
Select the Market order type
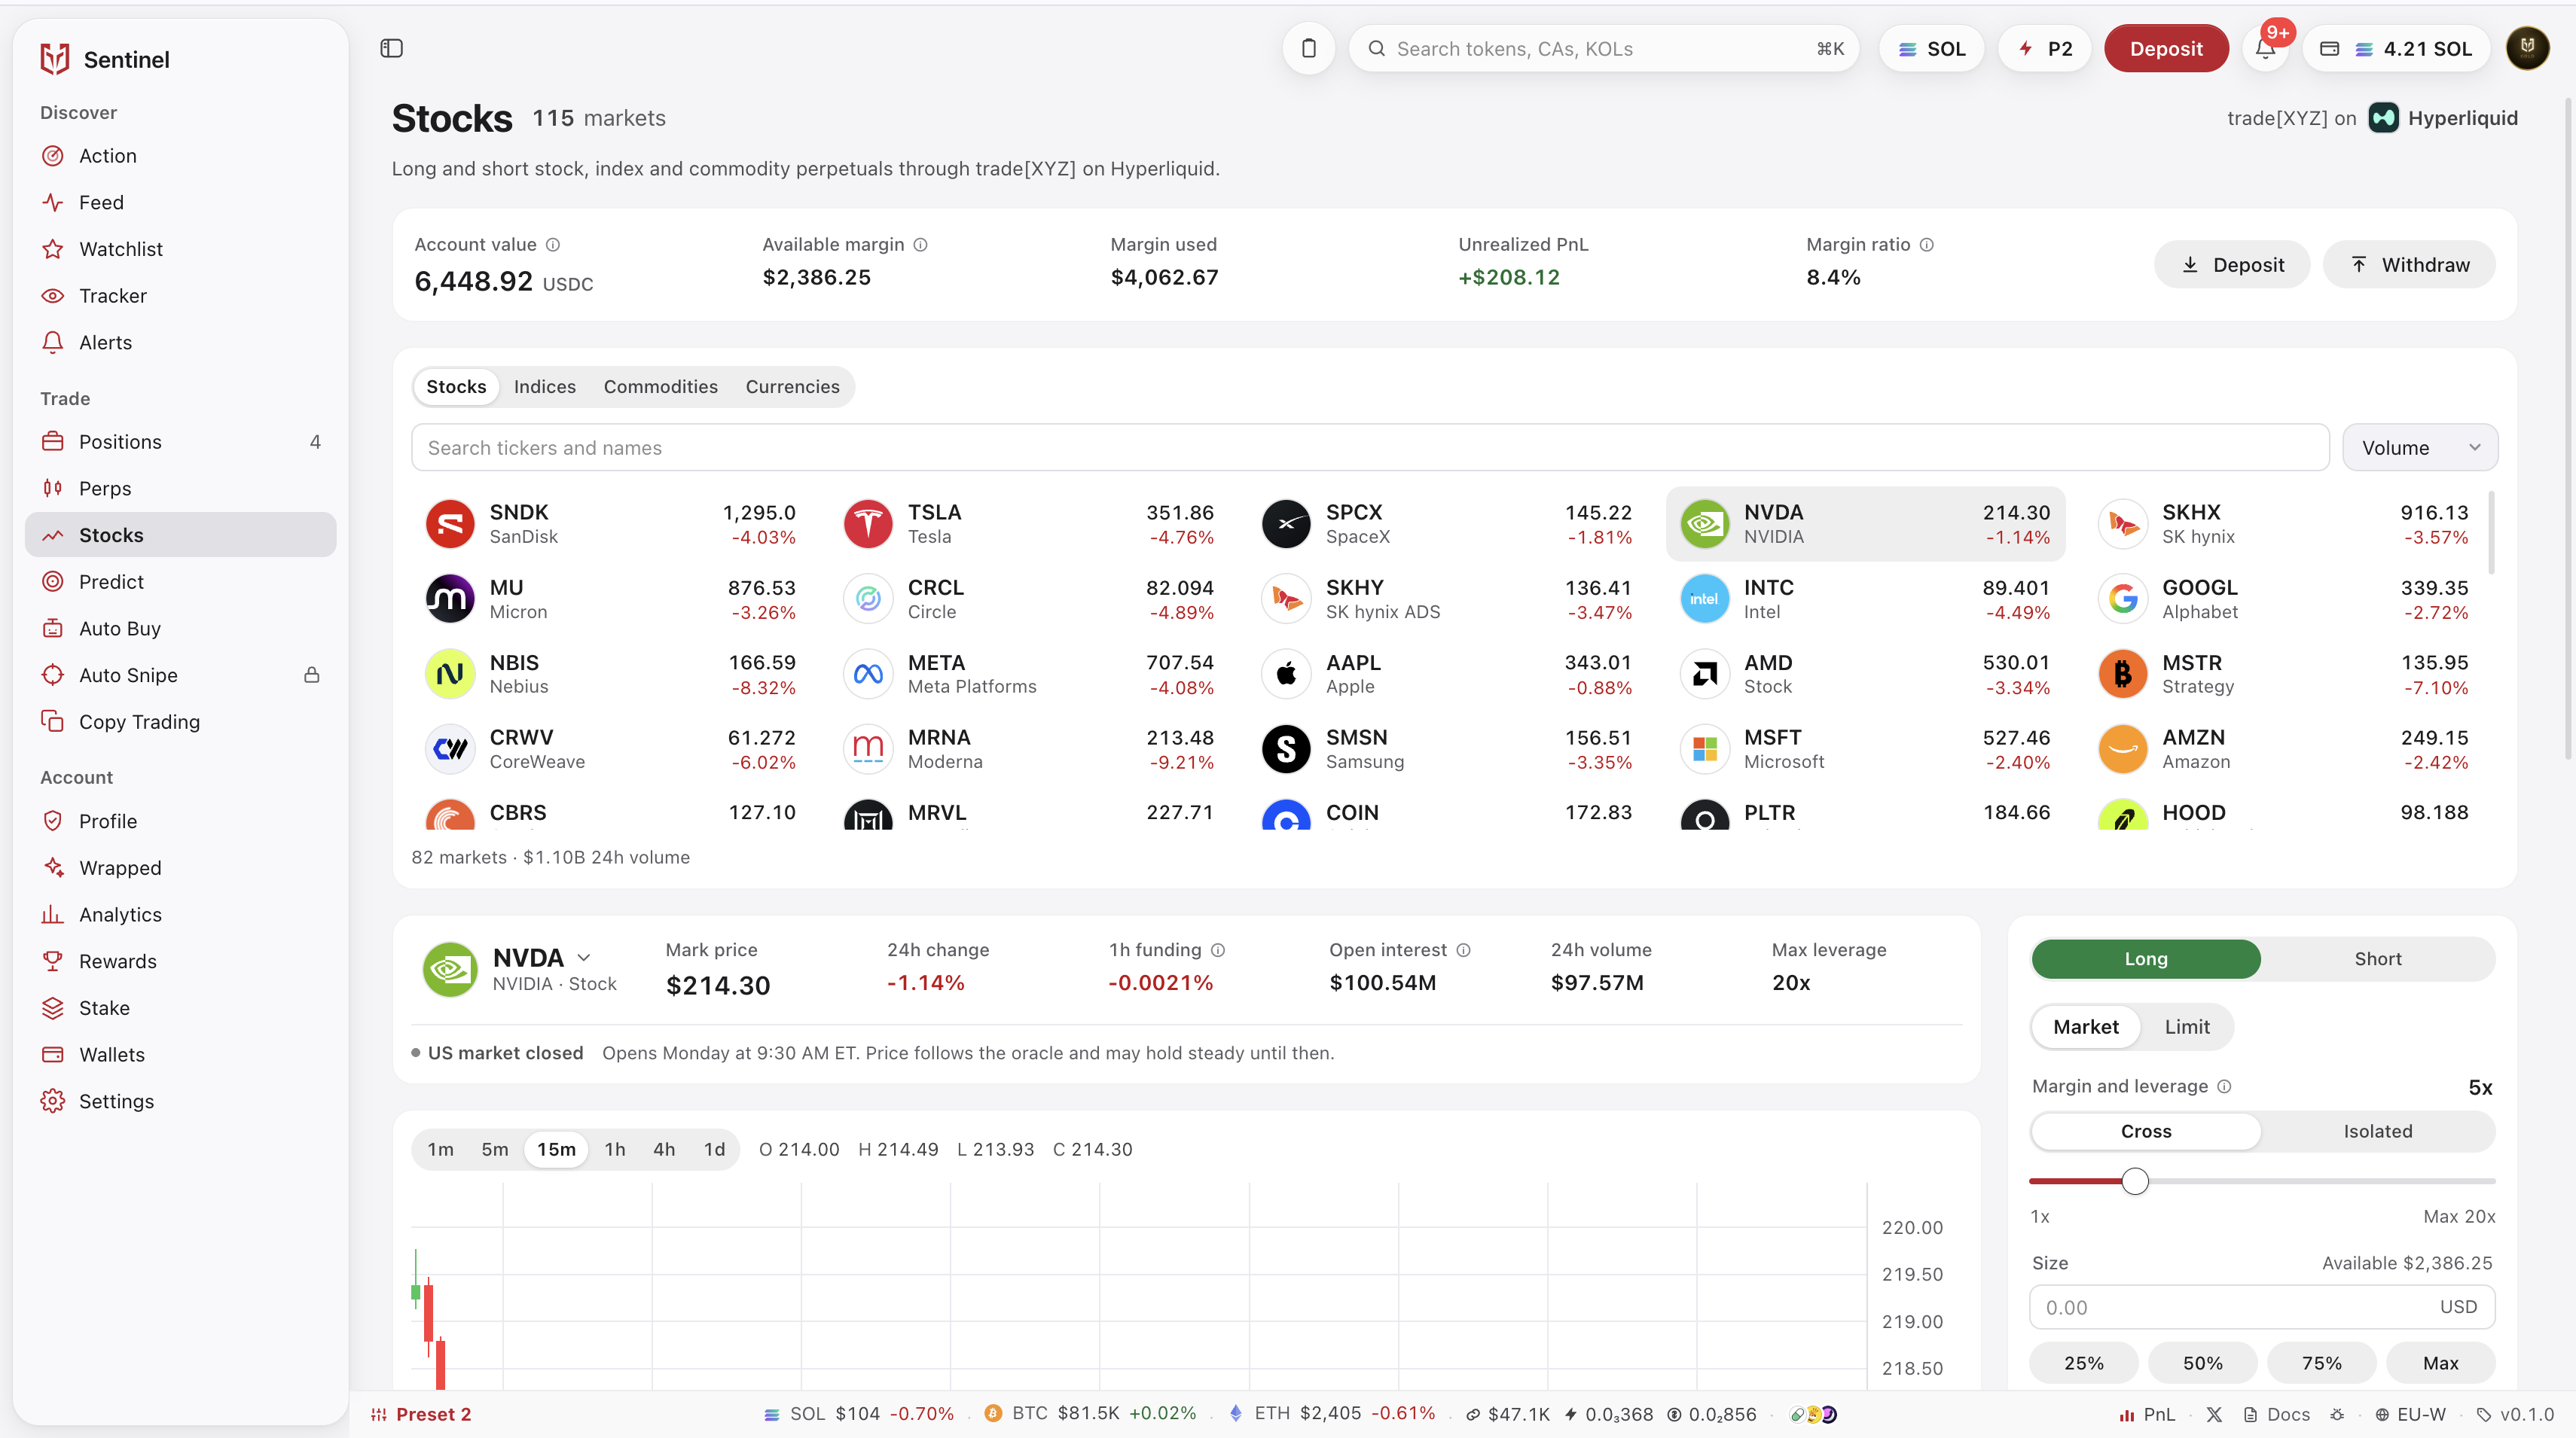(2085, 1027)
